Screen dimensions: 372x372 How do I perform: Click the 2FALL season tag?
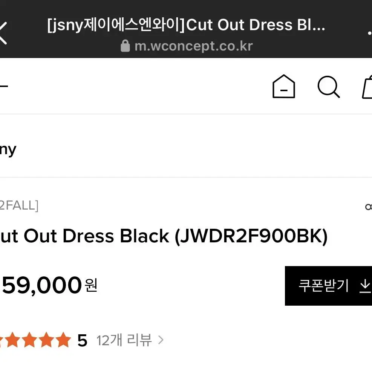(19, 205)
